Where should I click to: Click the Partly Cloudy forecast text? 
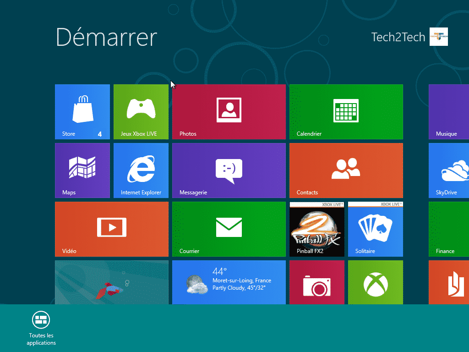(x=239, y=288)
